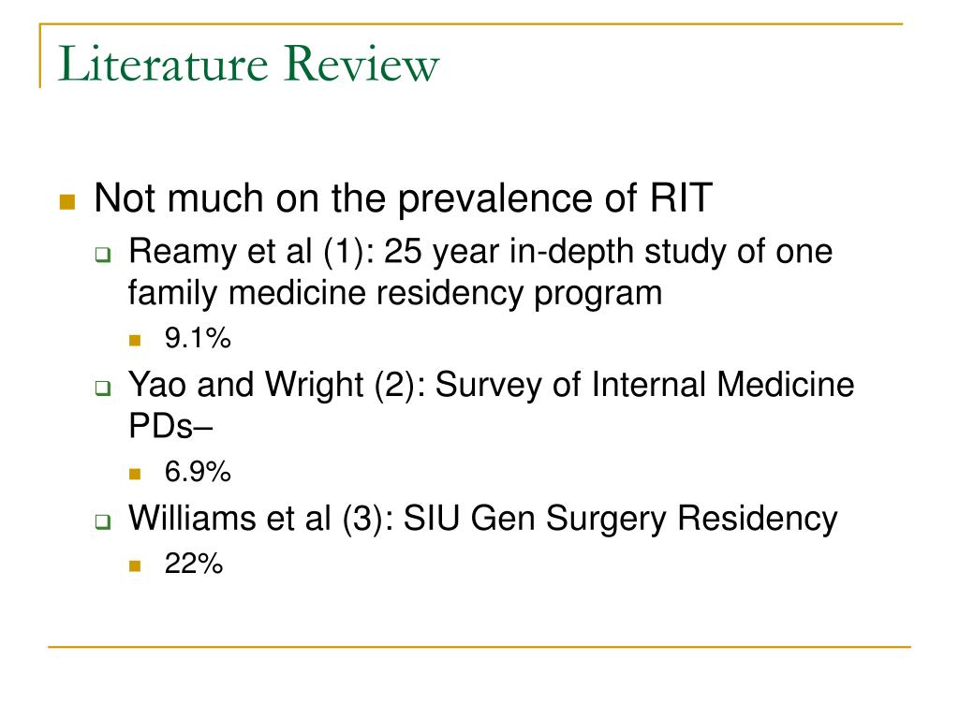959x719 pixels.
Task: Click the 6.9% value
Action: (198, 472)
